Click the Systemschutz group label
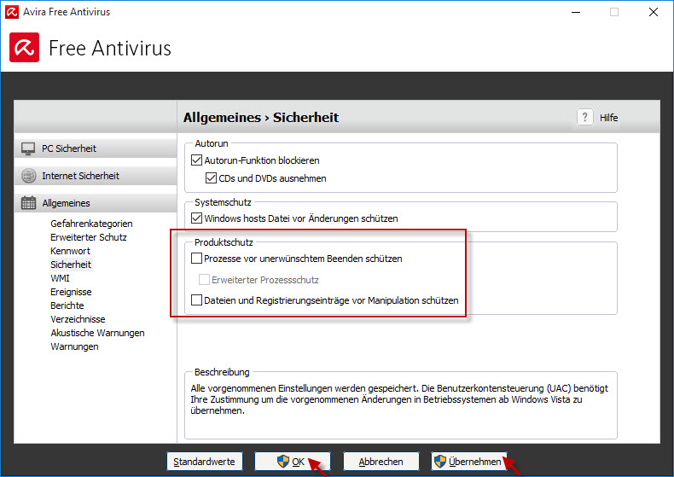674x477 pixels. pos(223,202)
